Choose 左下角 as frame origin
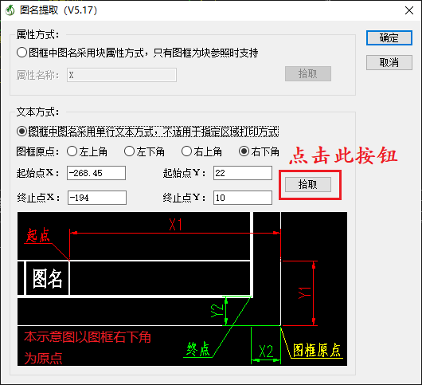This screenshot has height=385, width=422. click(x=130, y=151)
